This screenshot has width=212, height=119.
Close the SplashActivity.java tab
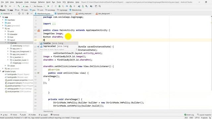[x=73, y=14]
